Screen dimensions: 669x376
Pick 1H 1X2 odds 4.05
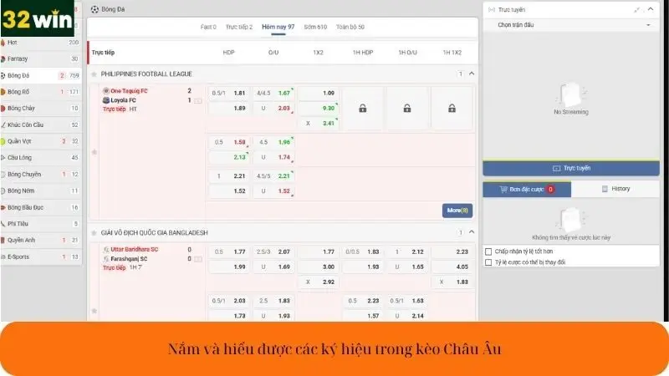click(452, 267)
